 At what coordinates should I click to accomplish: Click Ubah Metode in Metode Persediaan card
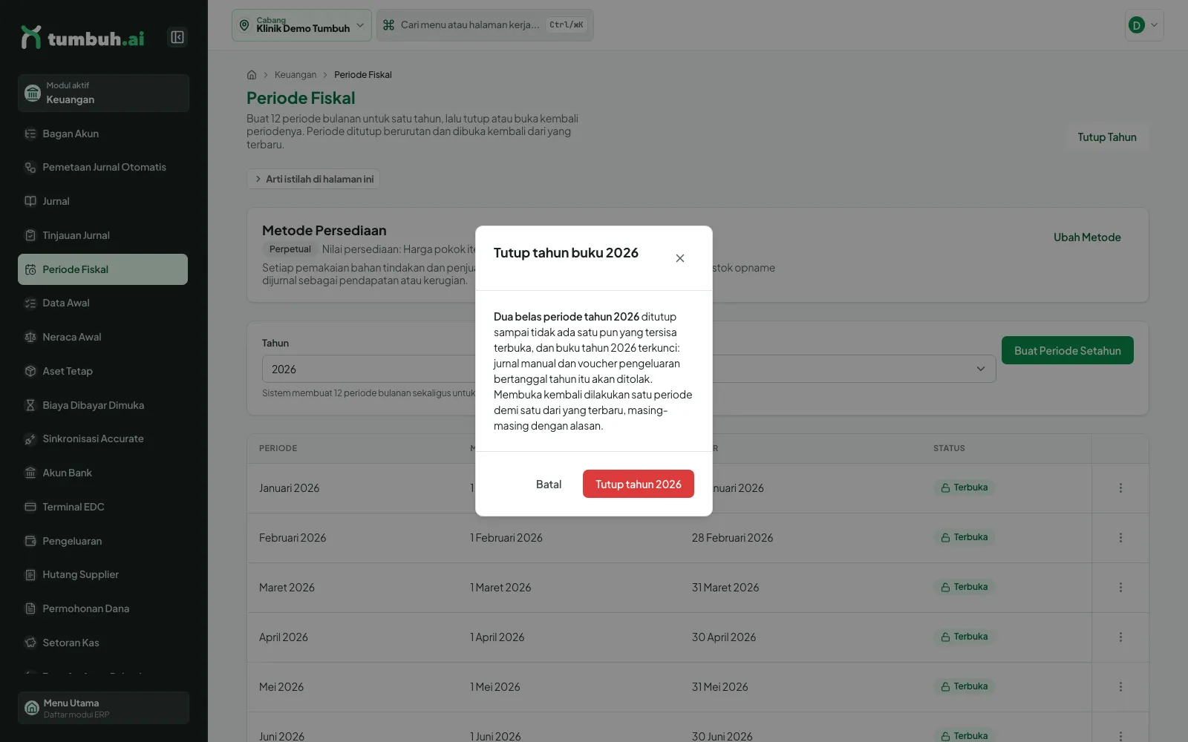[1087, 237]
